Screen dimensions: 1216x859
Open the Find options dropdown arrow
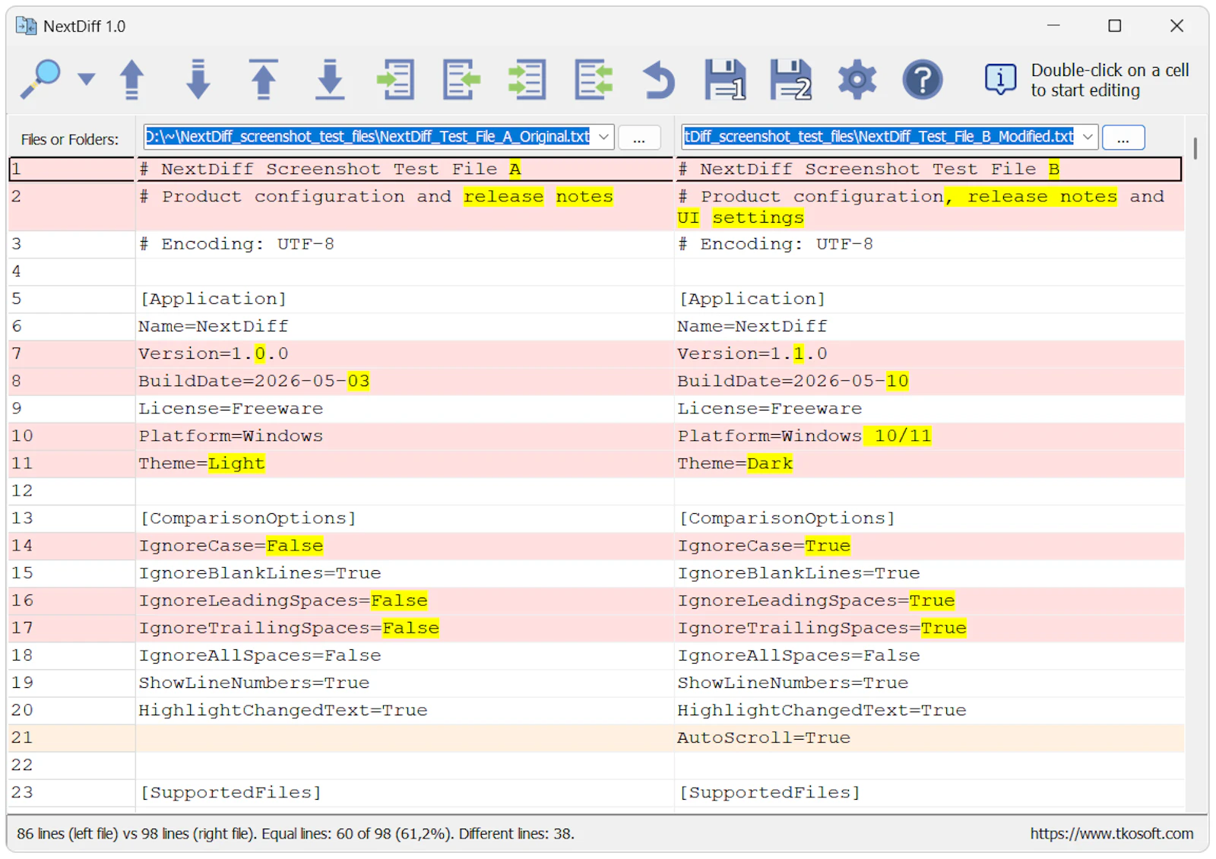coord(87,79)
